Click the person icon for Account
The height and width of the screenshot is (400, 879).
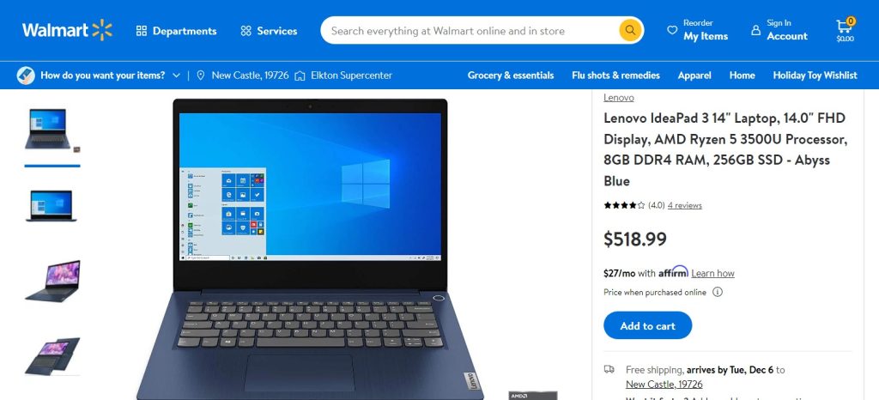pos(755,30)
